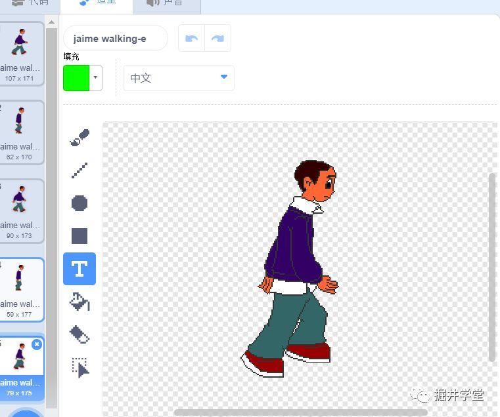Screen dimensions: 500x417
Task: Edit the costume name field jaime walking-e
Action: pos(116,38)
